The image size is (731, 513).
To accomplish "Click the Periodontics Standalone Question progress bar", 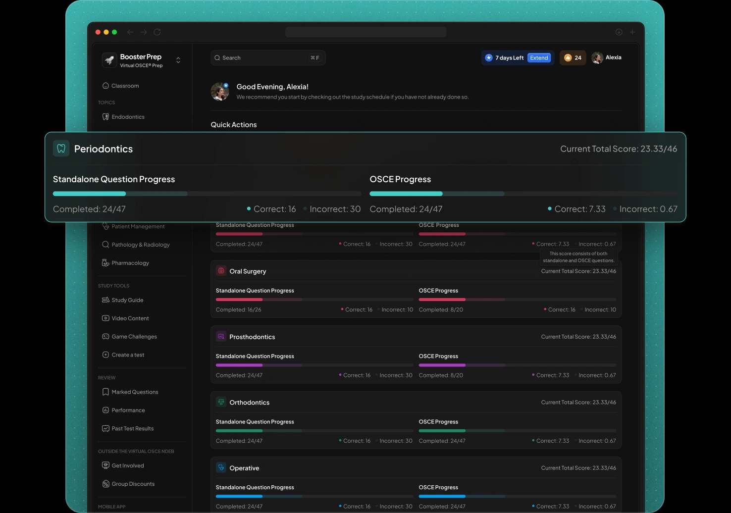I will [207, 194].
